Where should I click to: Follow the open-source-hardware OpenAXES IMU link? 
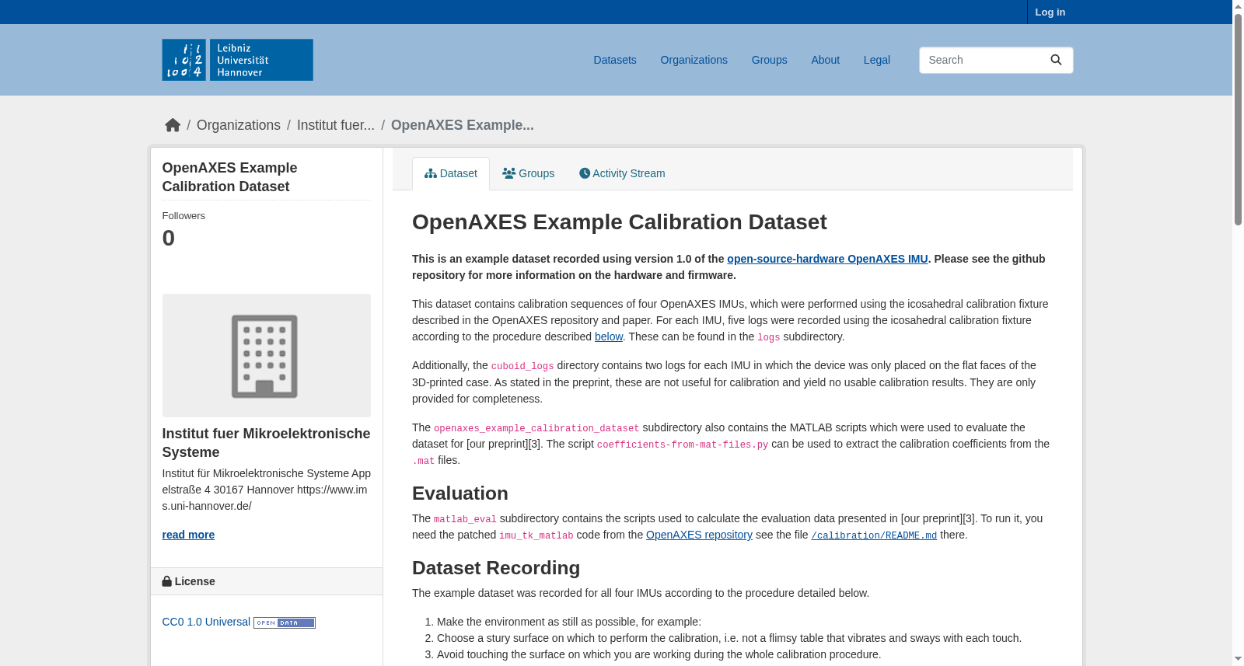coord(827,259)
